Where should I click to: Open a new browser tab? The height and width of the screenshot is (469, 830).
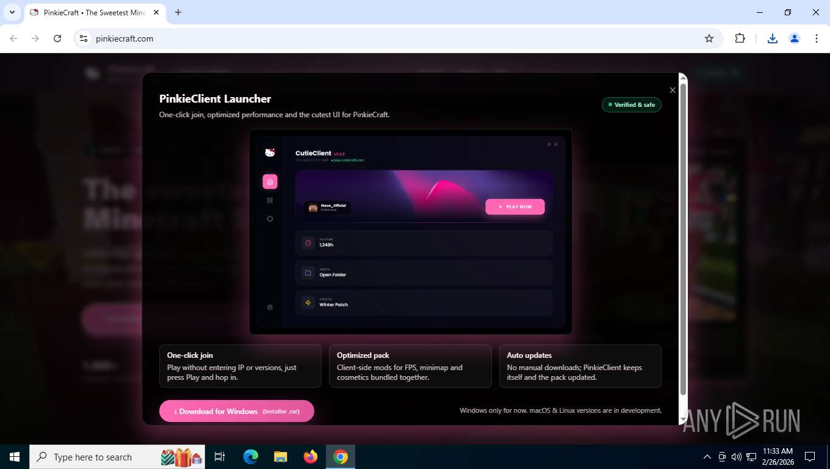click(x=178, y=12)
